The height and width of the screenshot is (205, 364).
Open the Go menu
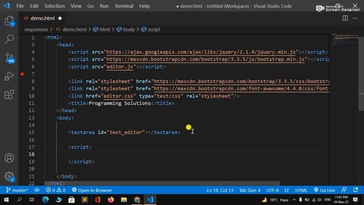tap(90, 6)
